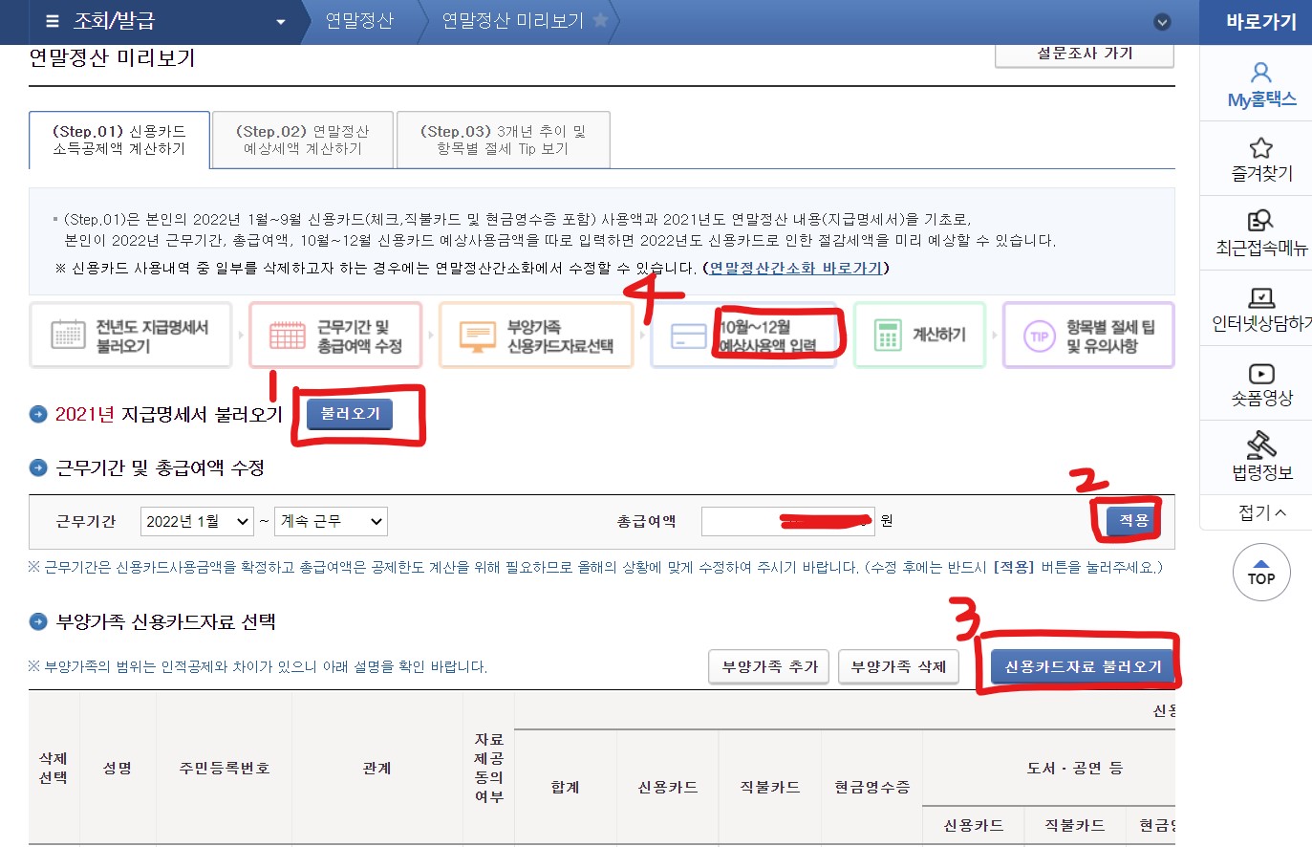Switch to the Step.03 3개년 추이 tab
This screenshot has width=1312, height=847.
[503, 141]
